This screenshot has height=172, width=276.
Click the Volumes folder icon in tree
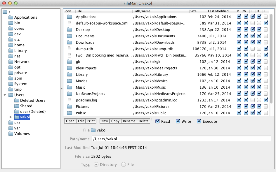point(11,134)
